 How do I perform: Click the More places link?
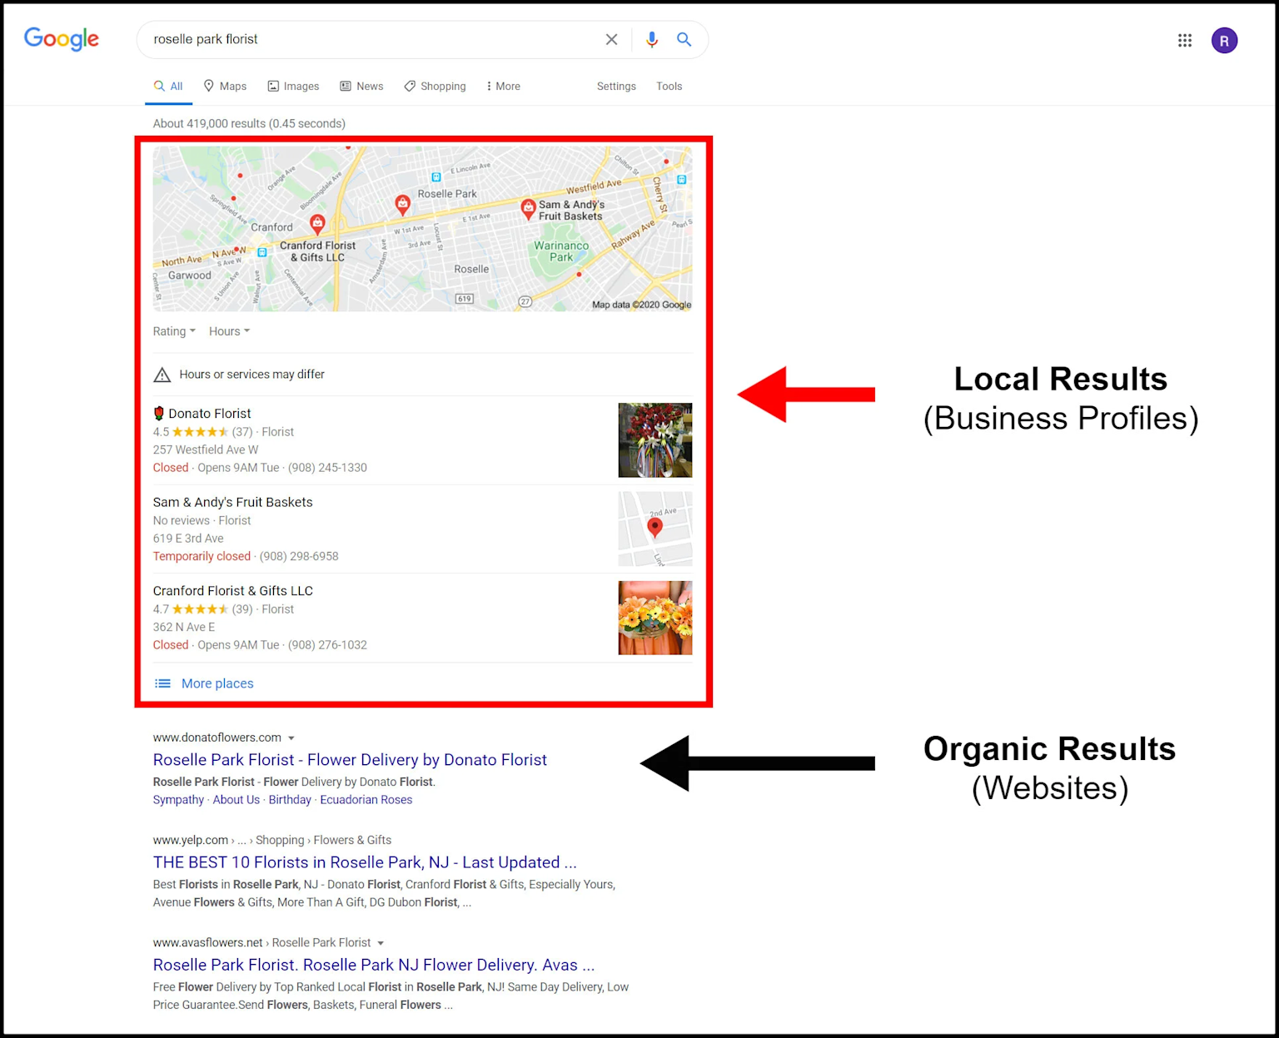216,683
